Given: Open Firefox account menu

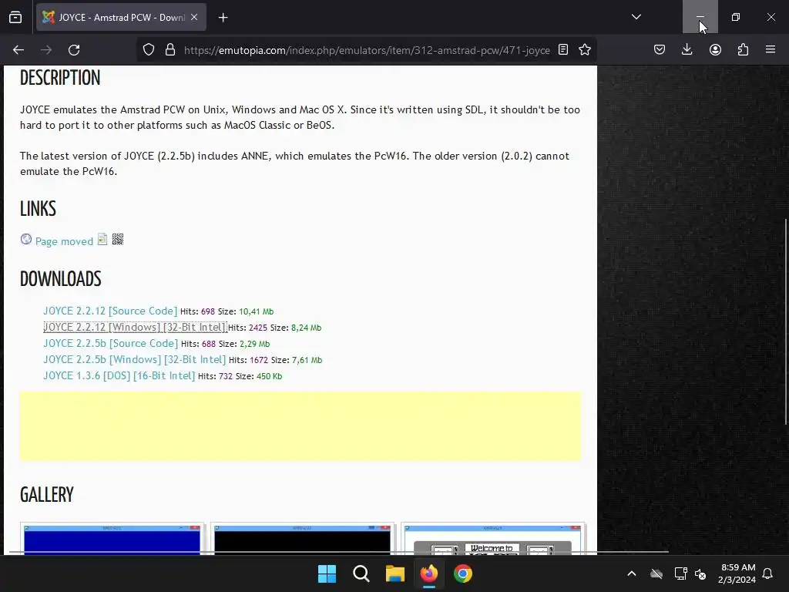Looking at the screenshot, I should pos(715,50).
